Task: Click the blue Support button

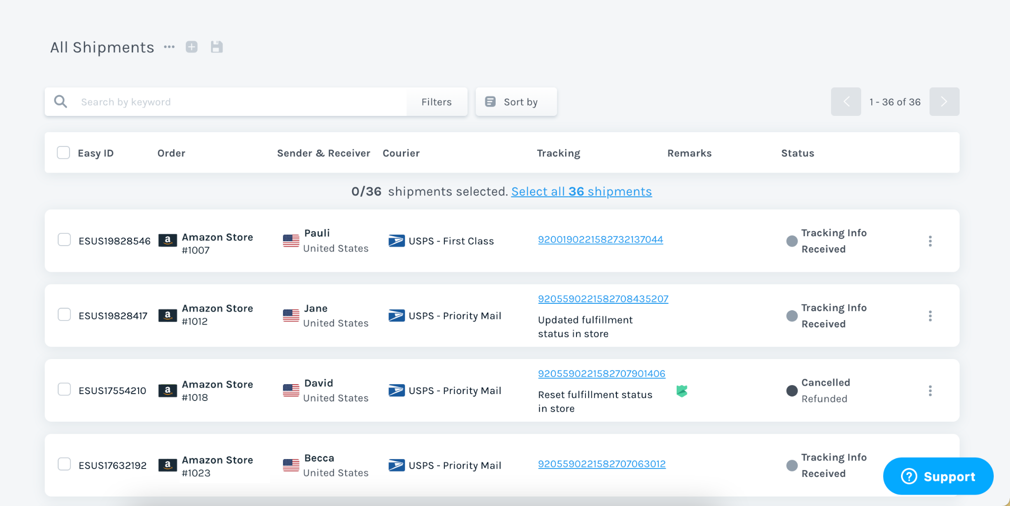Action: click(x=938, y=476)
